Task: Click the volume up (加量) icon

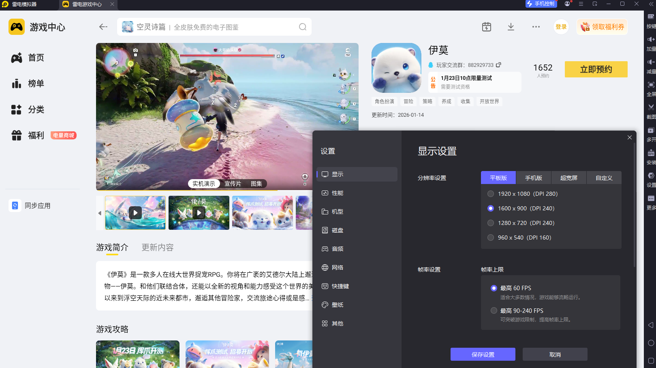Action: (x=651, y=39)
